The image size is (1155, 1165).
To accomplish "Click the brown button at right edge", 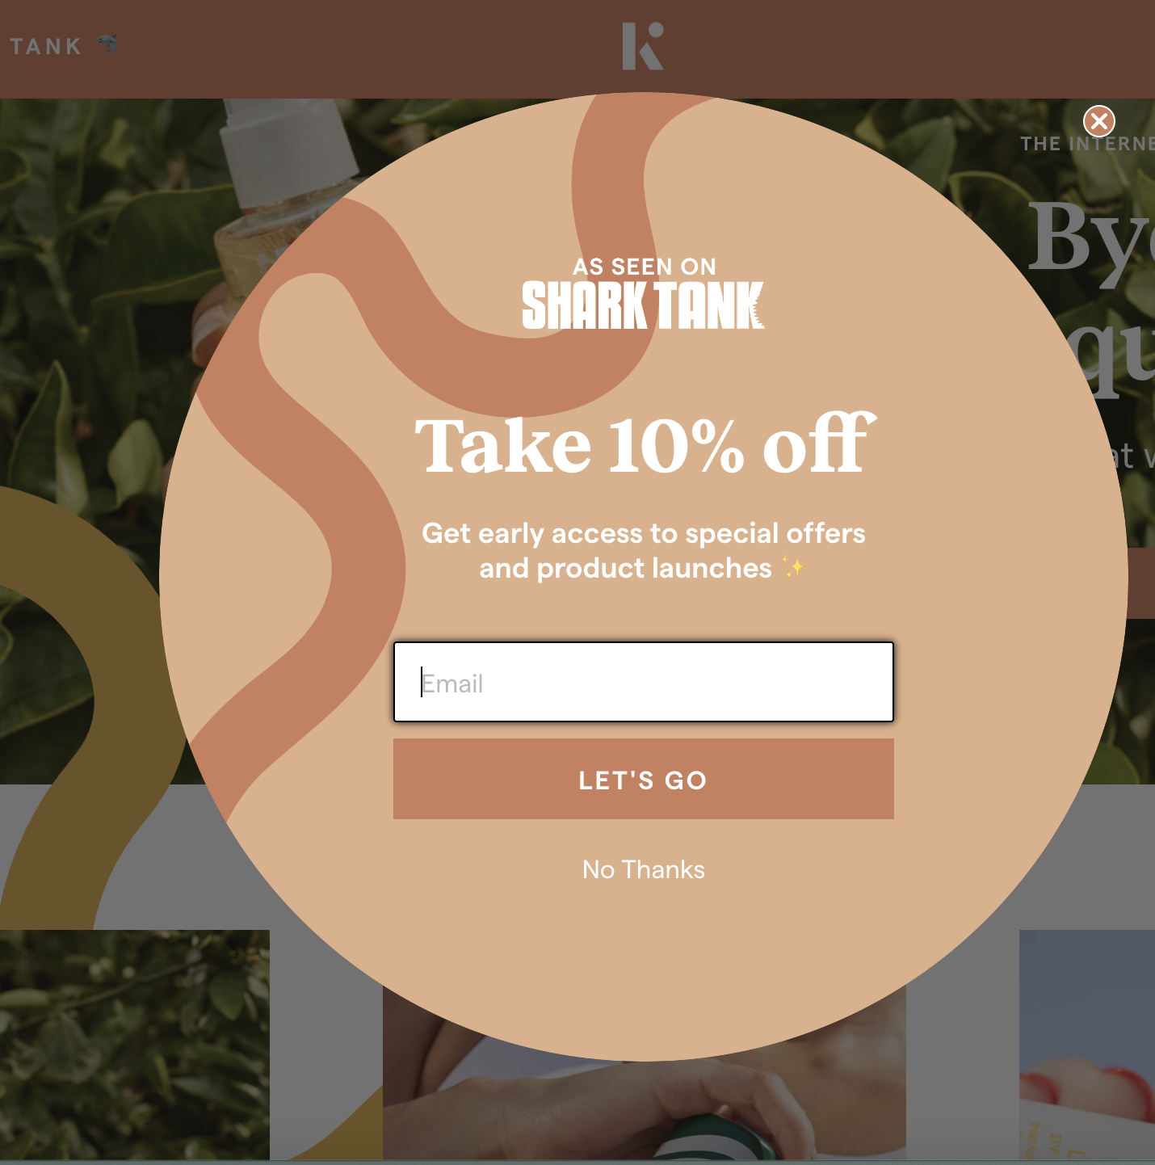I will tap(1140, 583).
